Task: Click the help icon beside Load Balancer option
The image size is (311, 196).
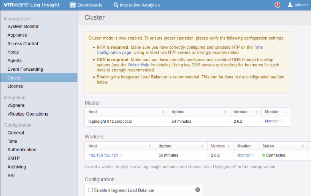Action: coord(198,190)
